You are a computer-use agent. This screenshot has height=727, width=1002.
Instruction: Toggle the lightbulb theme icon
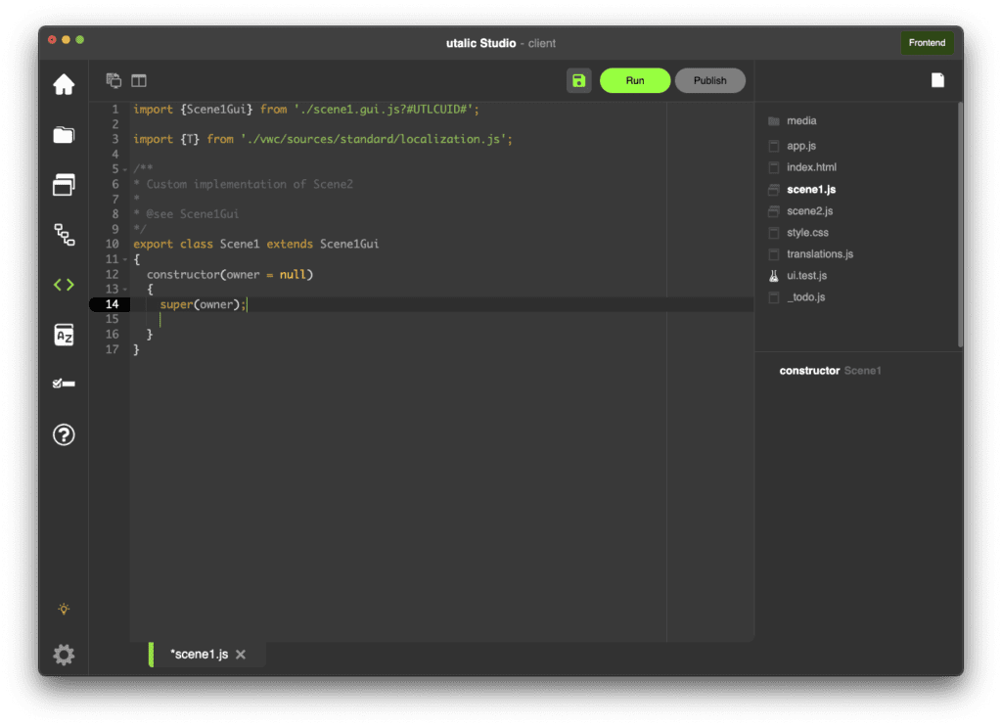(64, 609)
